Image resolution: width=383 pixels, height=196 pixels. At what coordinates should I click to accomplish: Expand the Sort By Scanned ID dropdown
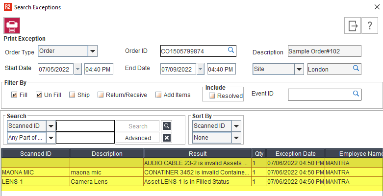point(236,126)
